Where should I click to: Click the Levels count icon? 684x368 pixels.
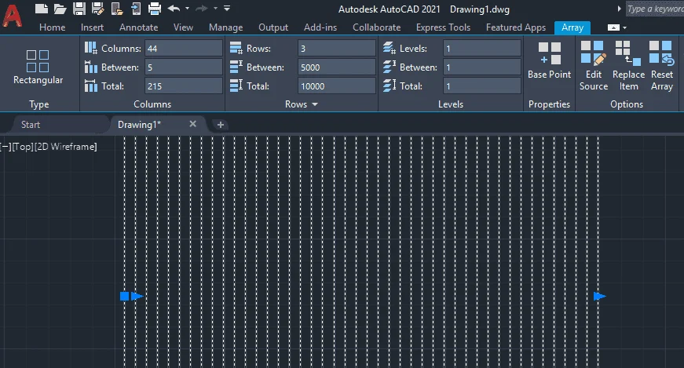(390, 48)
